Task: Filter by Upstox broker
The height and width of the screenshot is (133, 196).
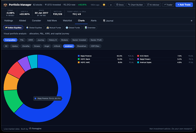Action: coord(15,46)
